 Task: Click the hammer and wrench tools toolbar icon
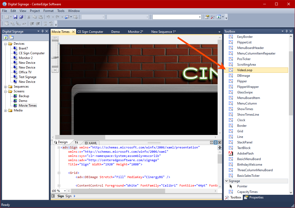213,17
